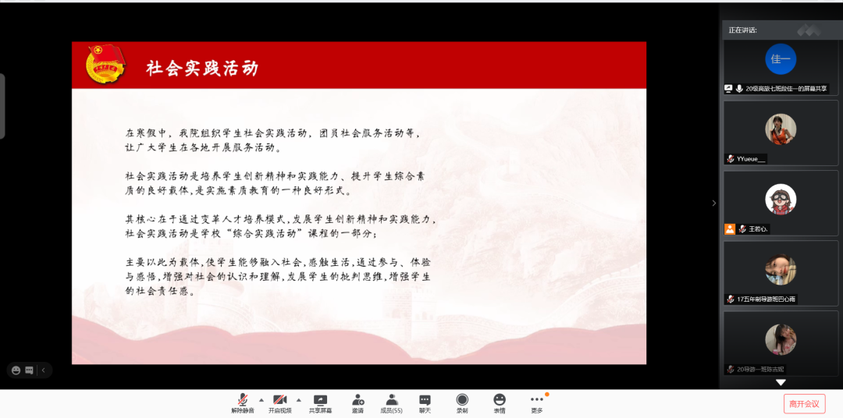Image resolution: width=843 pixels, height=418 pixels.
Task: Unmute the microphone (解除静音)
Action: point(243,402)
